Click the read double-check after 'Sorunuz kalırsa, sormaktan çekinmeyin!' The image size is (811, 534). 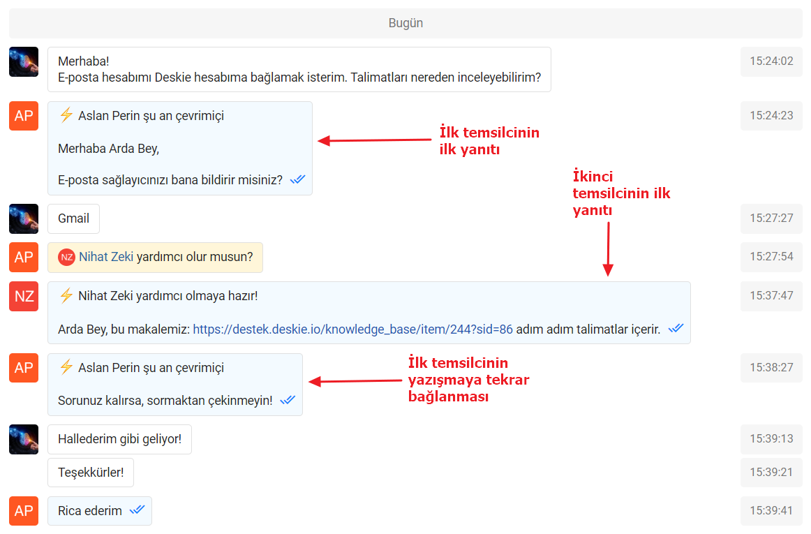point(288,400)
